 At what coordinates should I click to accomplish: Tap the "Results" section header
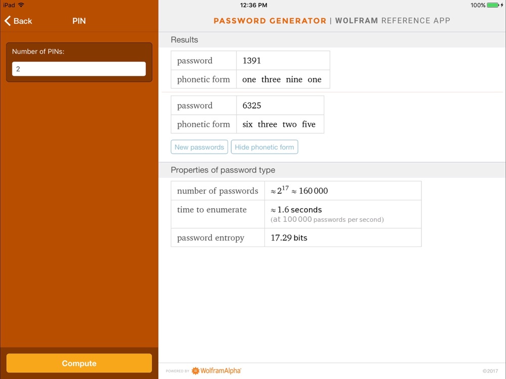tap(184, 39)
